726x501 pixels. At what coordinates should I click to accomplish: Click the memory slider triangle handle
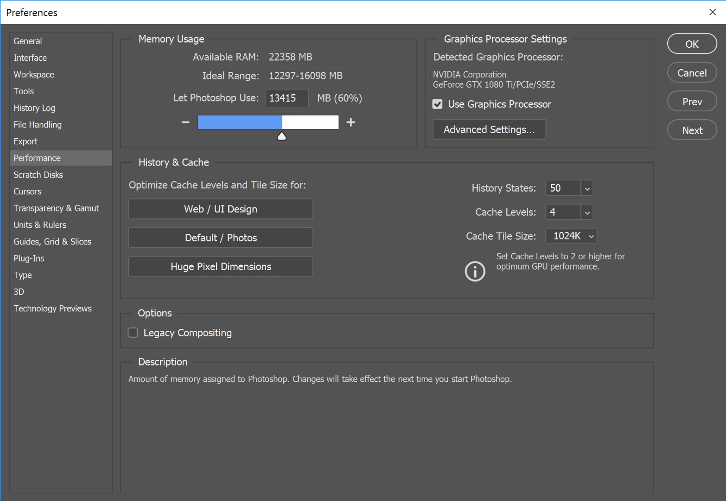[281, 136]
